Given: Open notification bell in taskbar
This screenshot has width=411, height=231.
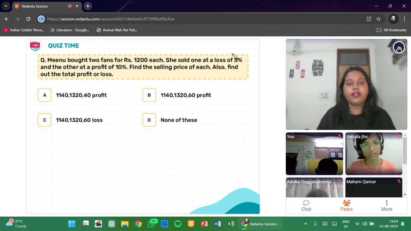Looking at the screenshot, I should (403, 224).
